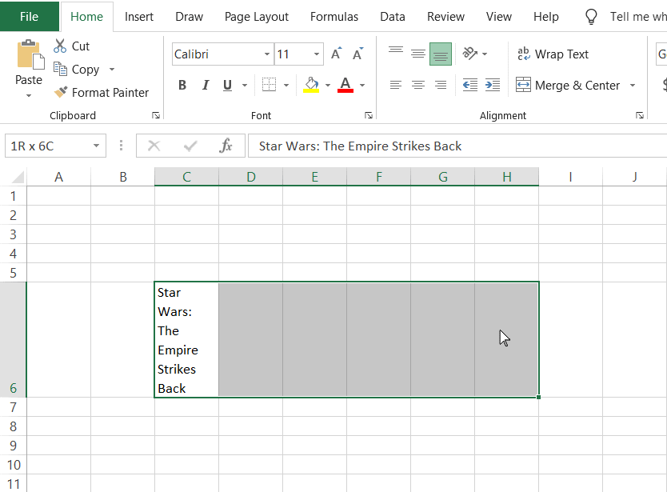Image resolution: width=667 pixels, height=492 pixels.
Task: Align text left
Action: (396, 85)
